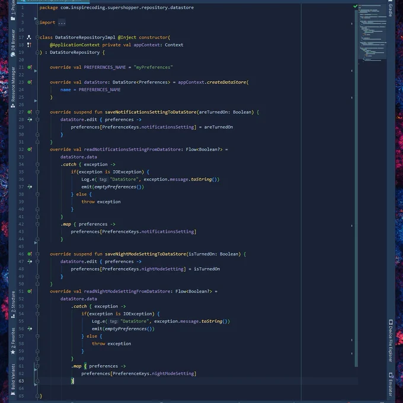Click isTurnedOn assignment on line 48
Viewport: 403px width, 403px height.
(x=207, y=269)
